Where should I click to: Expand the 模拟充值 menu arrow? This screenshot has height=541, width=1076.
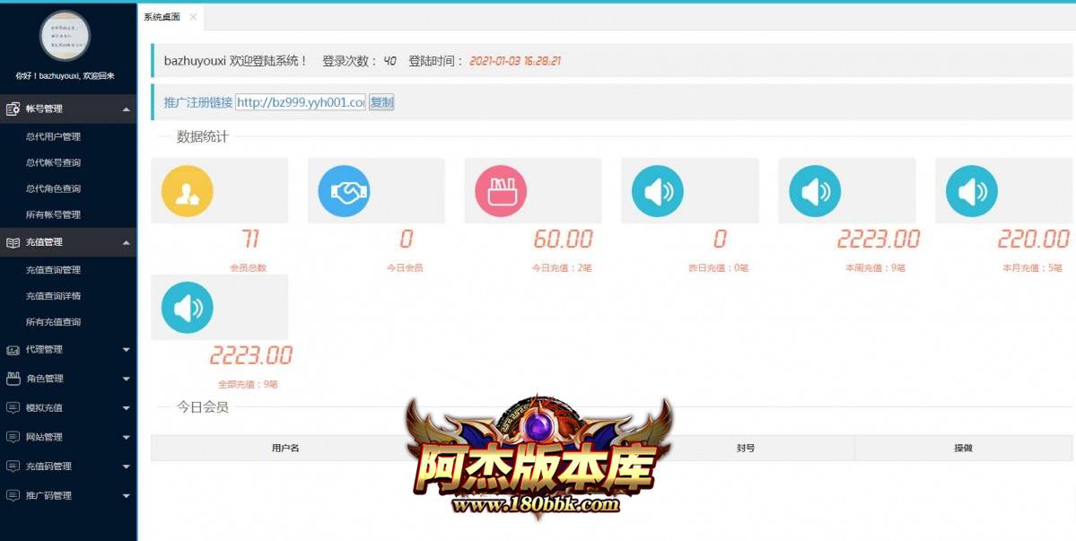coord(126,408)
